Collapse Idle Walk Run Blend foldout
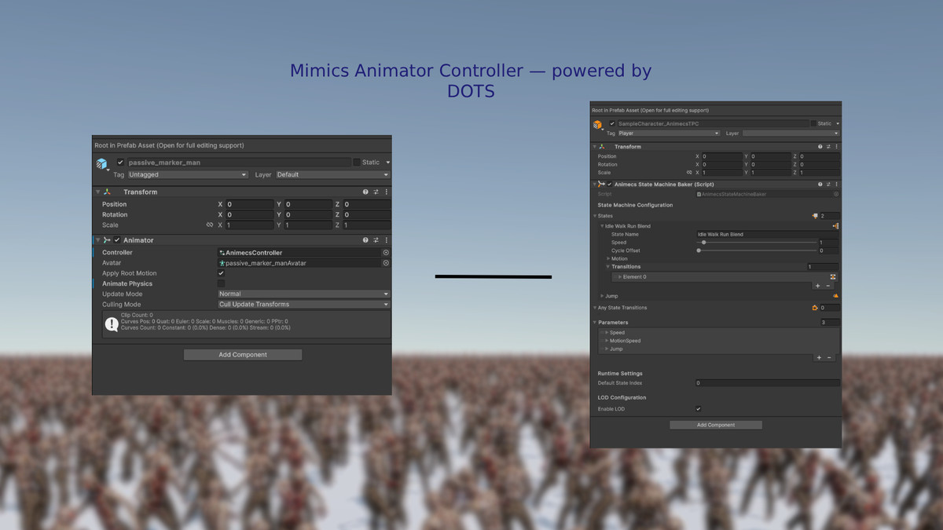The width and height of the screenshot is (943, 530). (602, 226)
